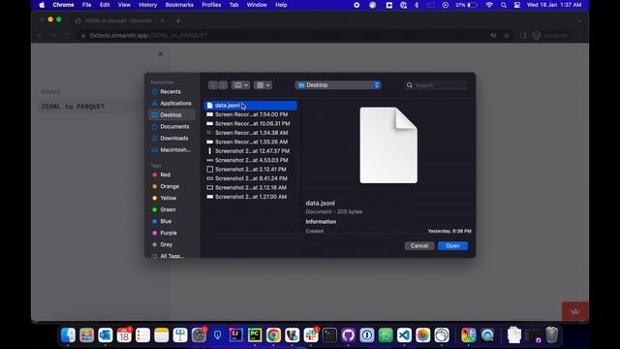Launch Keynote from the dock

click(x=180, y=335)
